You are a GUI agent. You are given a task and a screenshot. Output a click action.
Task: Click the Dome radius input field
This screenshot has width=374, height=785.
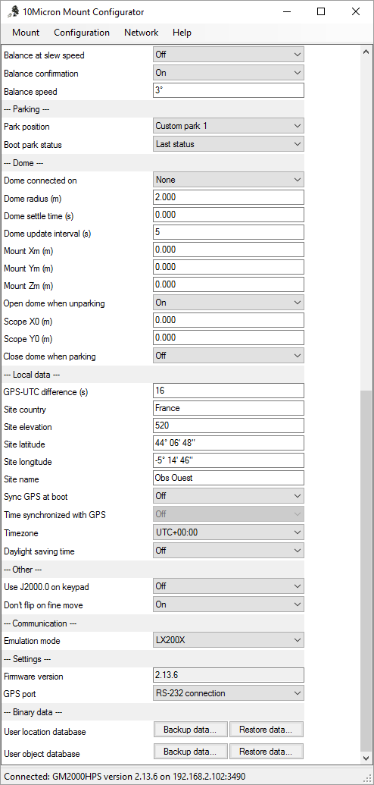point(229,197)
